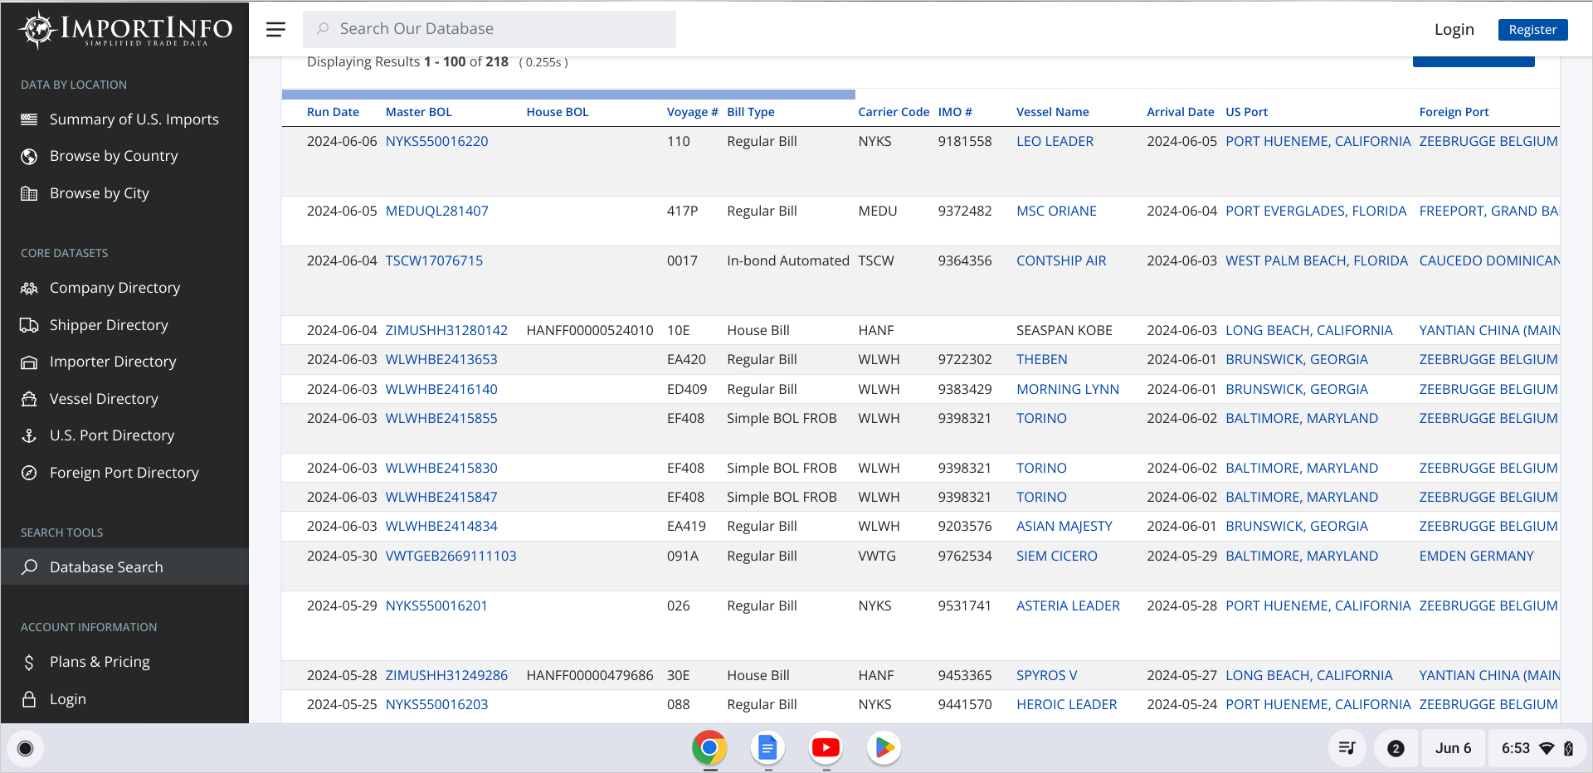Open vessel MORNING LYNN

(x=1068, y=389)
